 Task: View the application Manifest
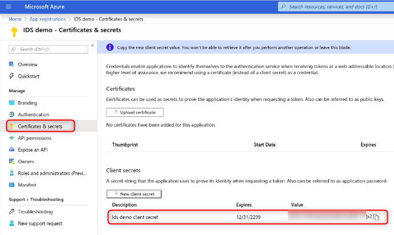(27, 185)
